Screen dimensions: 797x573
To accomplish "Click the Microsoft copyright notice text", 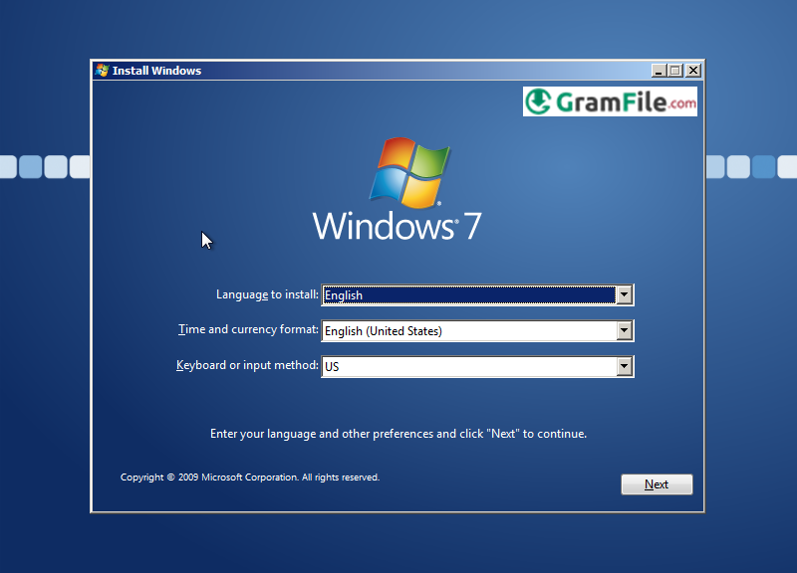I will tap(249, 477).
